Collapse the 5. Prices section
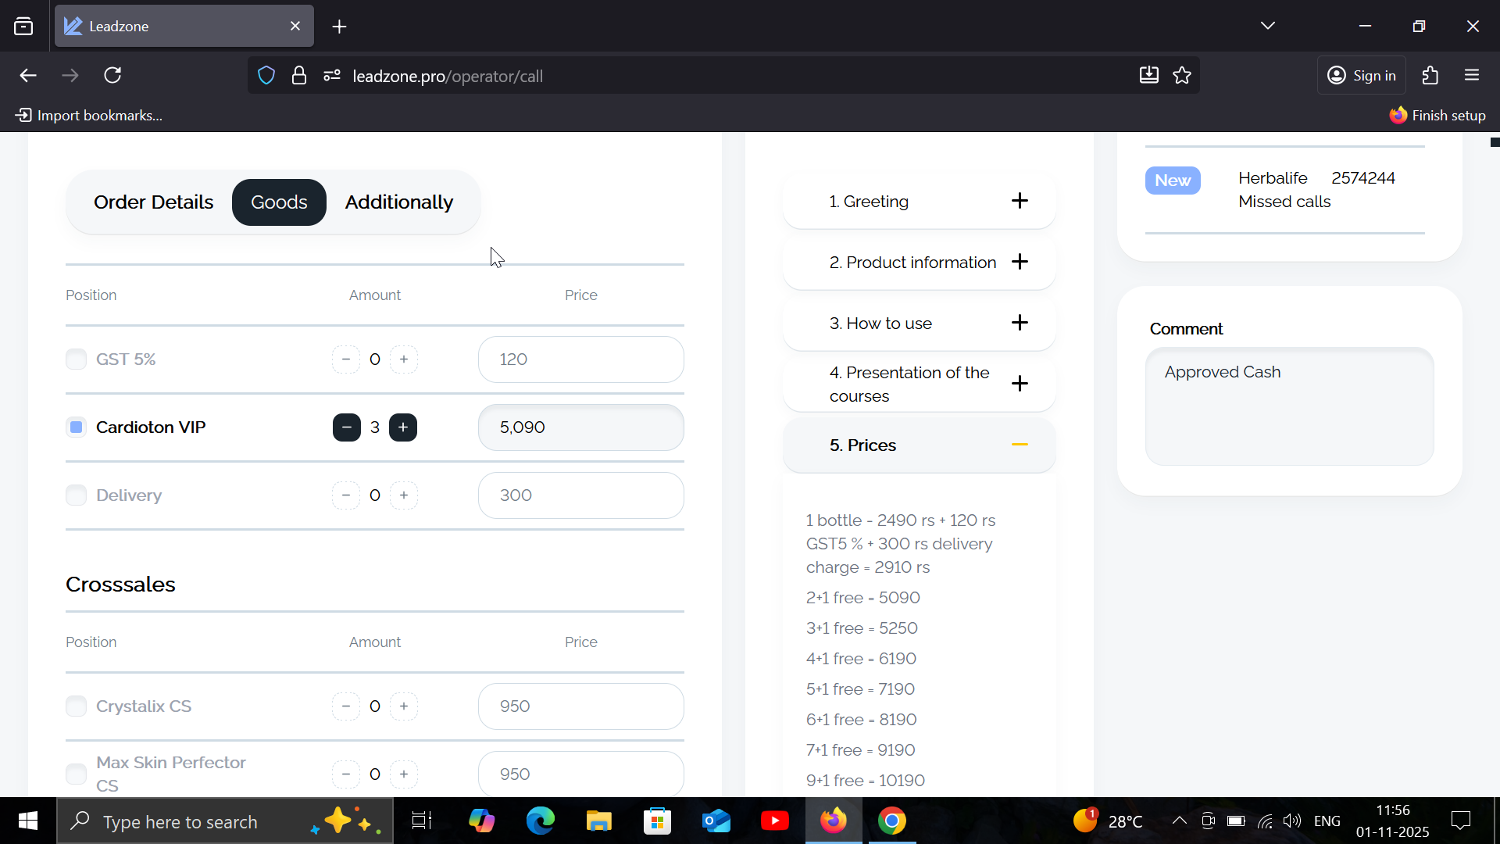 1020,445
